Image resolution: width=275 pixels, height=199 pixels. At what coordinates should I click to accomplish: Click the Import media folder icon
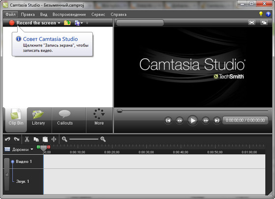67,23
